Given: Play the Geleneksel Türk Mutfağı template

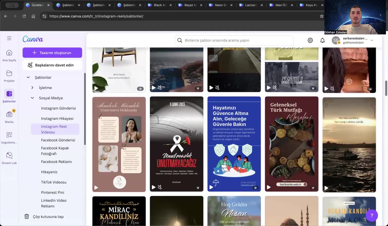Looking at the screenshot, I should tap(269, 187).
